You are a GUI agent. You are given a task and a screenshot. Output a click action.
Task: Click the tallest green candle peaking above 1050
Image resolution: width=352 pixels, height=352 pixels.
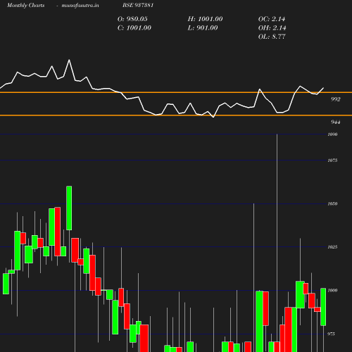[x=69, y=208]
